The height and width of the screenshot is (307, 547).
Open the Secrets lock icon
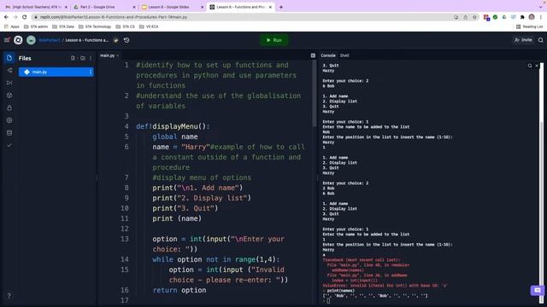point(9,108)
